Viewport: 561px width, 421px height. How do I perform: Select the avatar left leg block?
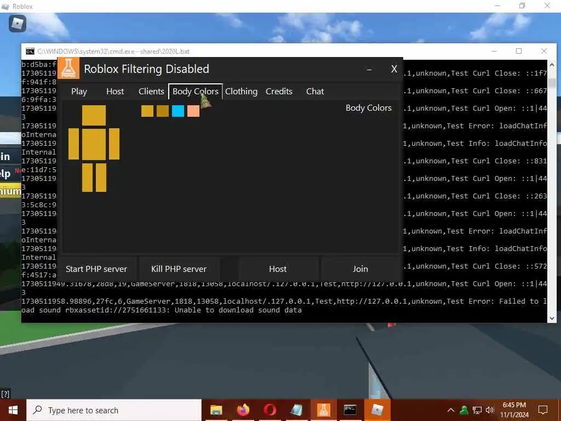pyautogui.click(x=87, y=178)
